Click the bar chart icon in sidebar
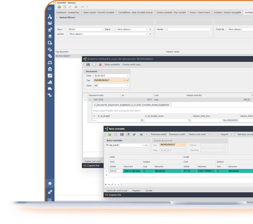This screenshot has height=224, width=253. point(50,82)
